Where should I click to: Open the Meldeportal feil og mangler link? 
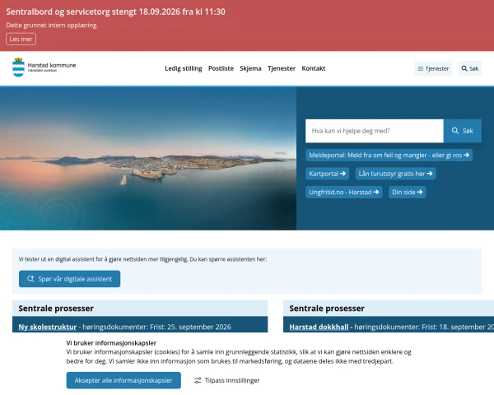[x=389, y=155]
